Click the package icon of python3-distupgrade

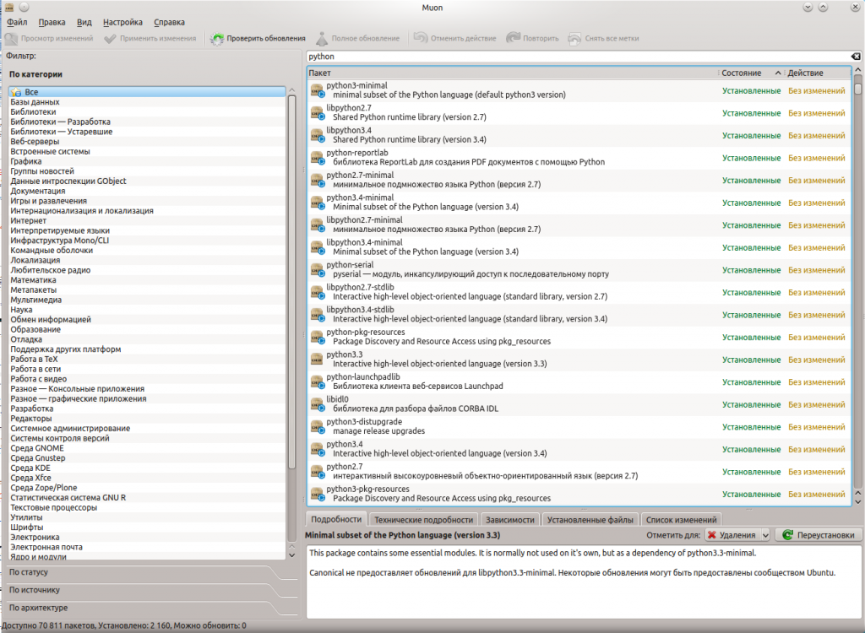point(318,427)
